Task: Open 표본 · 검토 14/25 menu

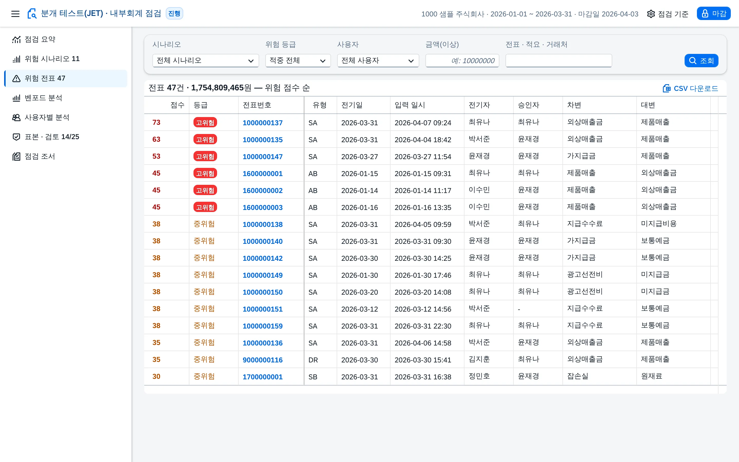Action: 66,137
